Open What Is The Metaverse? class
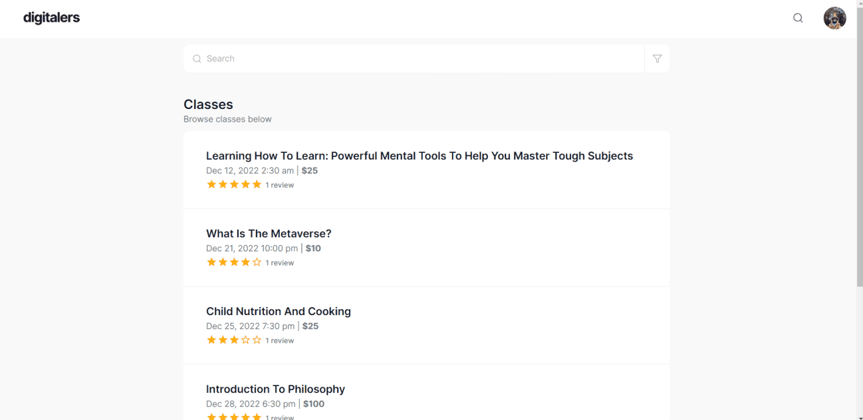Image resolution: width=863 pixels, height=420 pixels. 269,233
